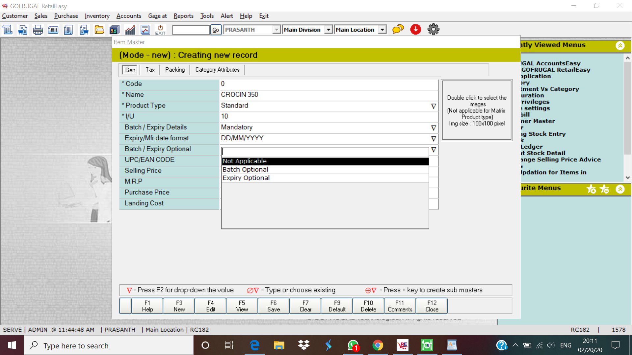Open the settings gear icon
Image resolution: width=632 pixels, height=355 pixels.
click(x=433, y=29)
